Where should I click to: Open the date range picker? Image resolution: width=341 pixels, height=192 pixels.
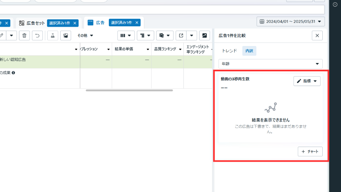click(290, 22)
